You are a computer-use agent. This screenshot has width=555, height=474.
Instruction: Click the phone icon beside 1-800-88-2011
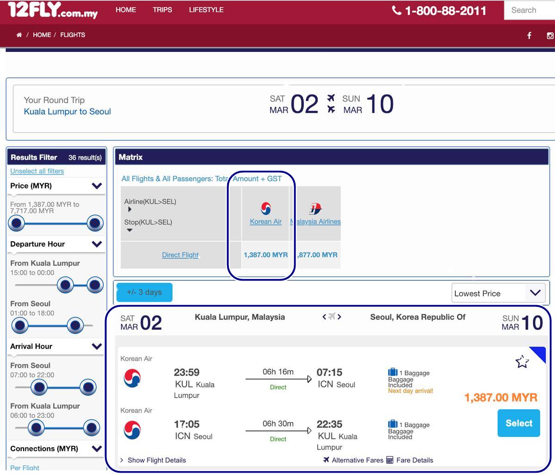pos(396,10)
